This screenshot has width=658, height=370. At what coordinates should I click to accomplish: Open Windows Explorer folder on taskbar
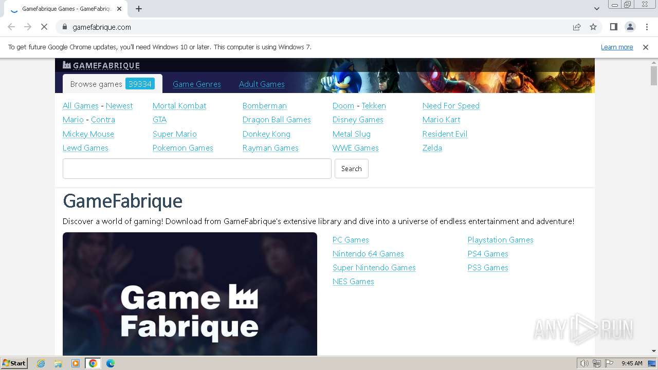[x=58, y=363]
